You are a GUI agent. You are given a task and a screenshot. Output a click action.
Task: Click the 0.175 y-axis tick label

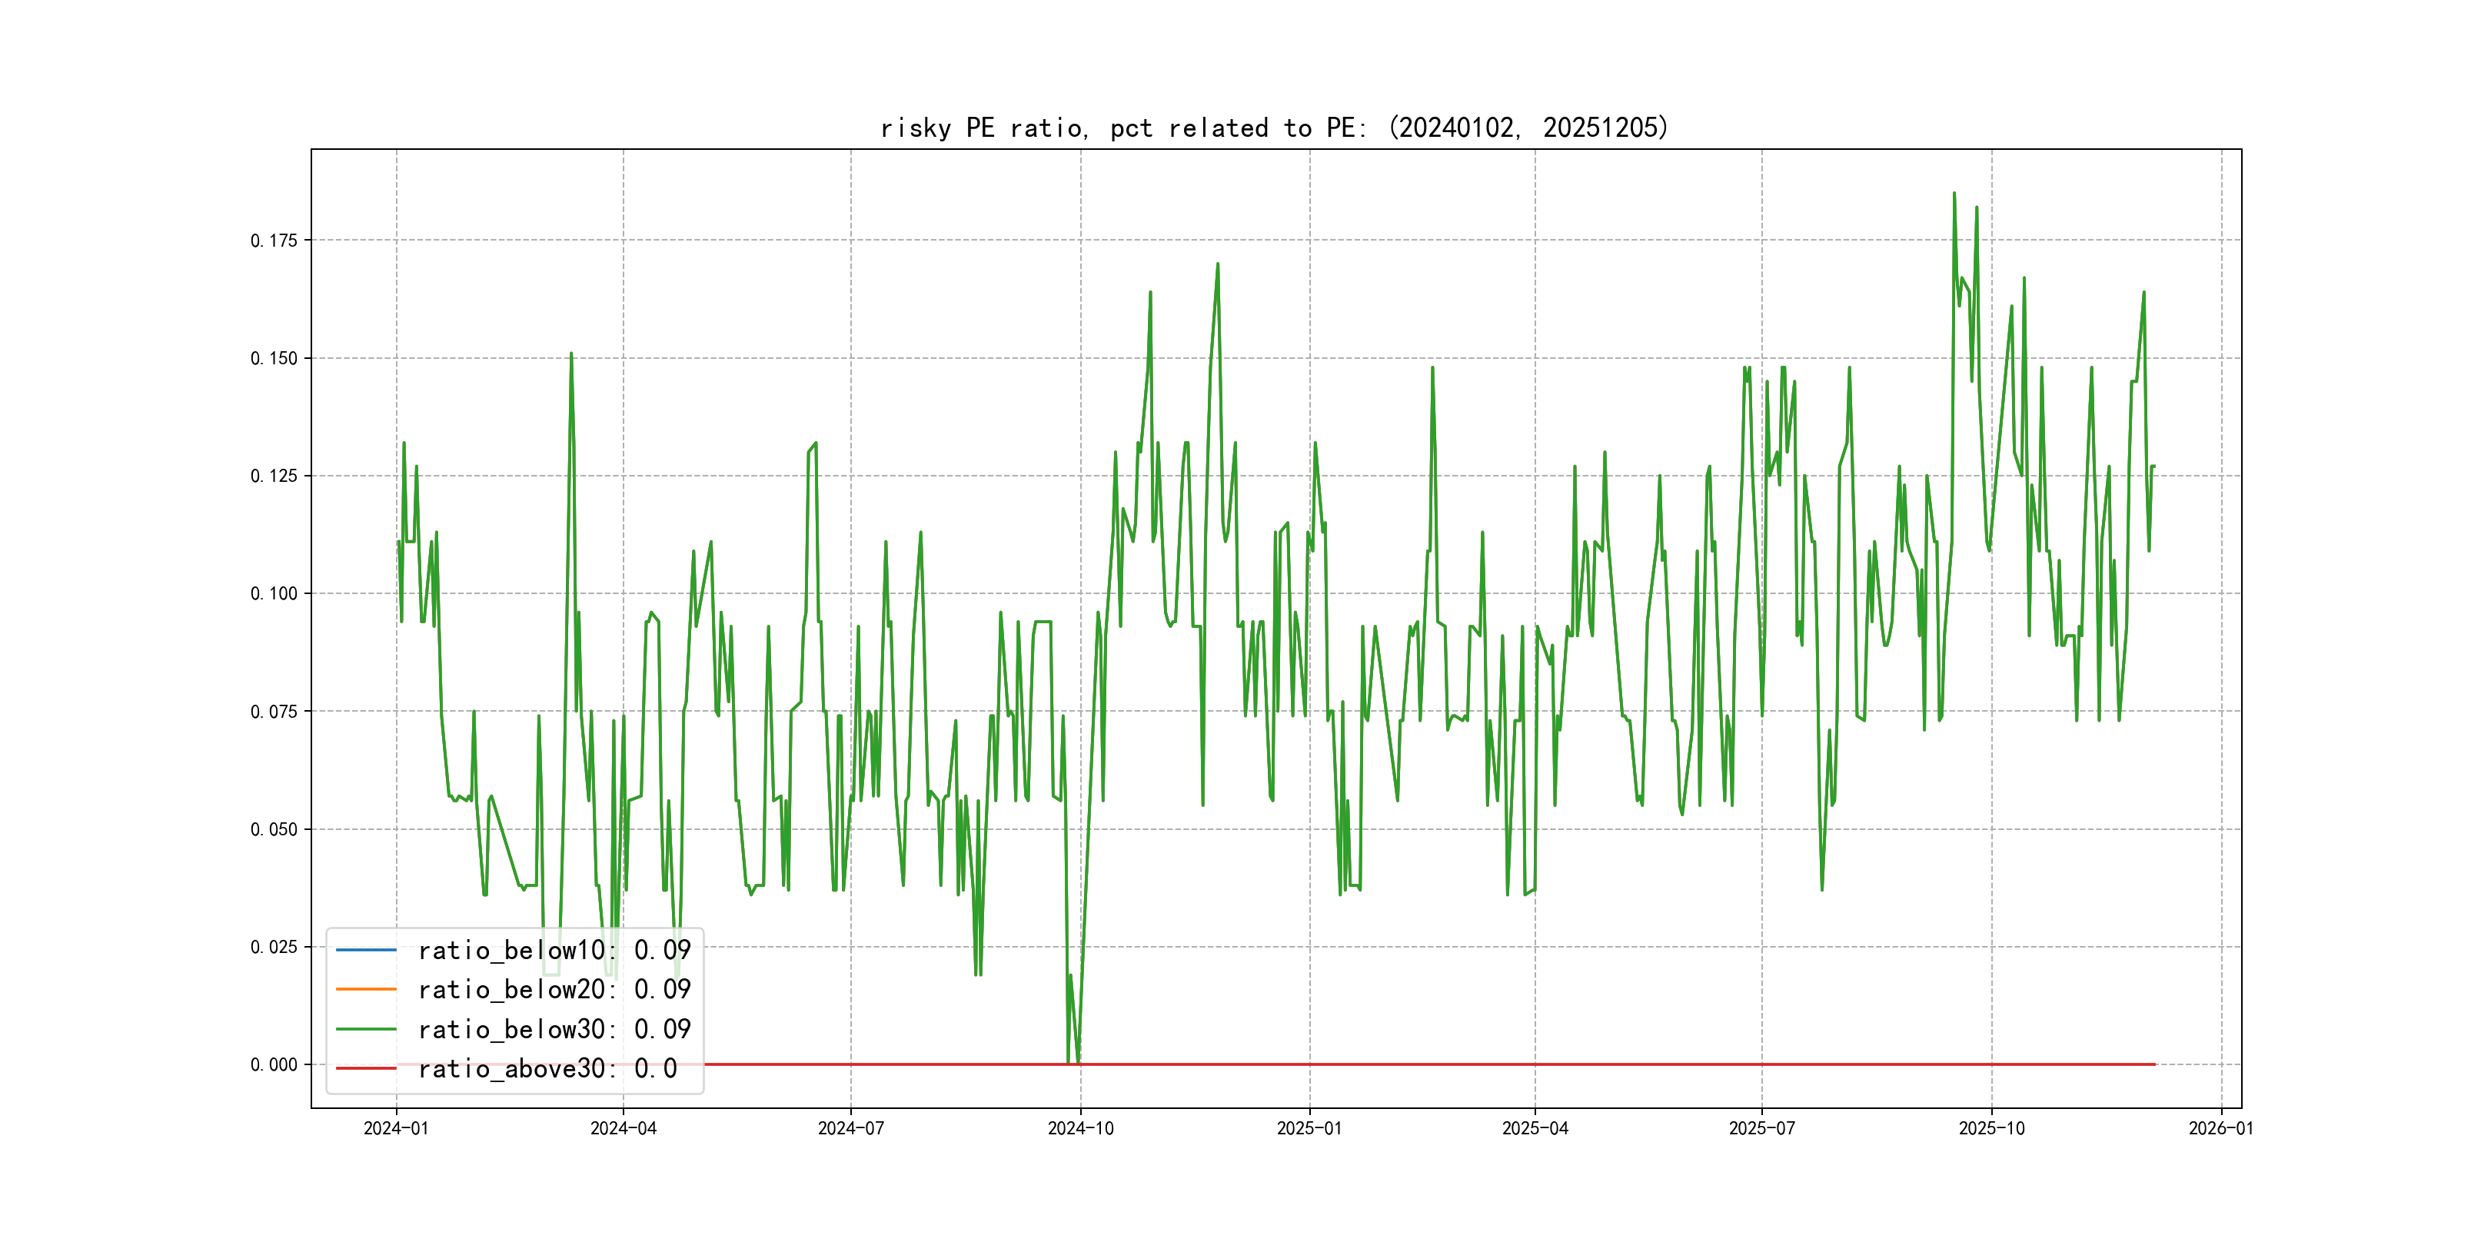[x=274, y=241]
